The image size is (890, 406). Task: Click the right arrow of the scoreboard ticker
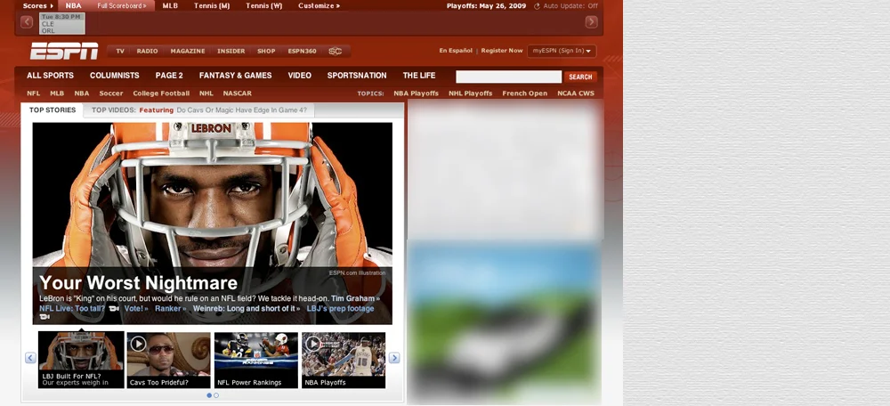(592, 22)
